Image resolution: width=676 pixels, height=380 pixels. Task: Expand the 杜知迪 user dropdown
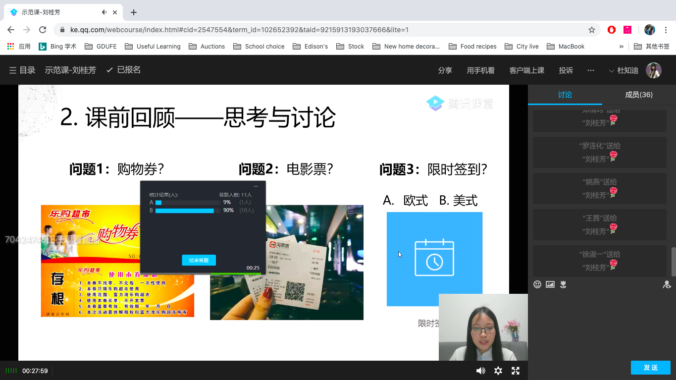(x=624, y=70)
